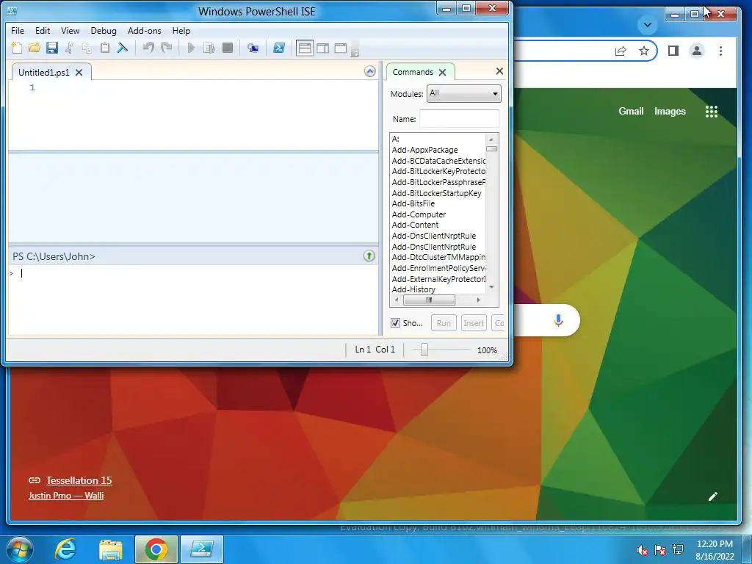
Task: Select Add-History command
Action: [x=413, y=289]
